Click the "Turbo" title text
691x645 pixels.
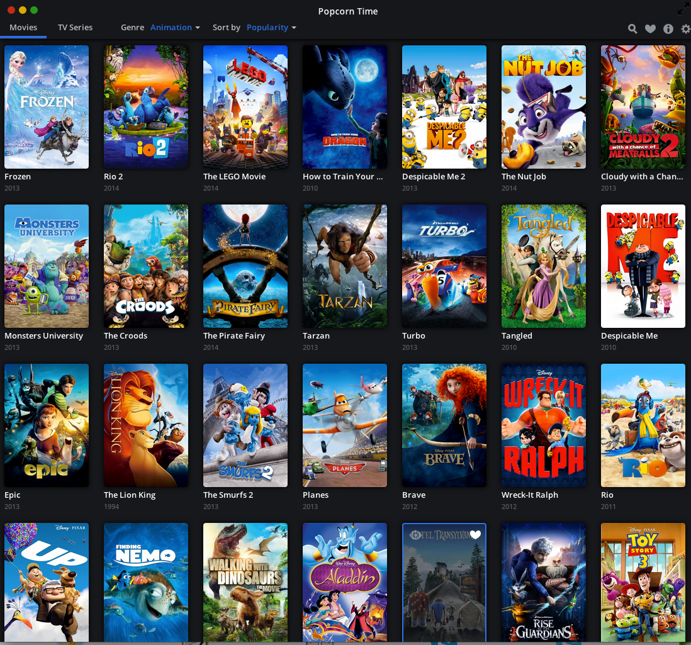pos(413,336)
